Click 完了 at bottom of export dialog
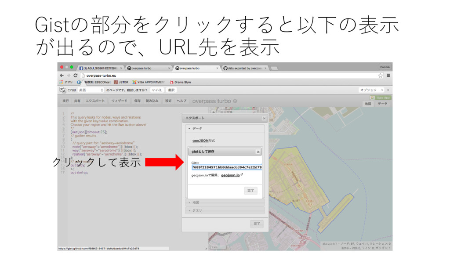 (257, 224)
